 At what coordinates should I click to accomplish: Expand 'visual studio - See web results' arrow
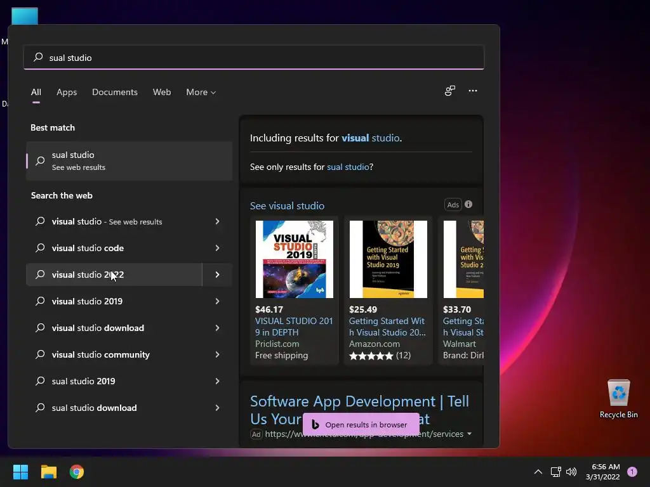click(217, 221)
